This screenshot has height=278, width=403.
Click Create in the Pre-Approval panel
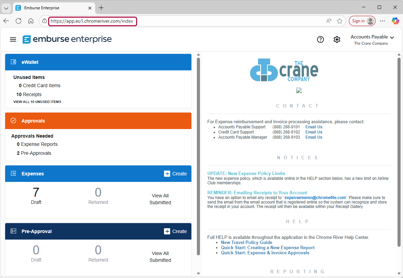click(x=175, y=231)
